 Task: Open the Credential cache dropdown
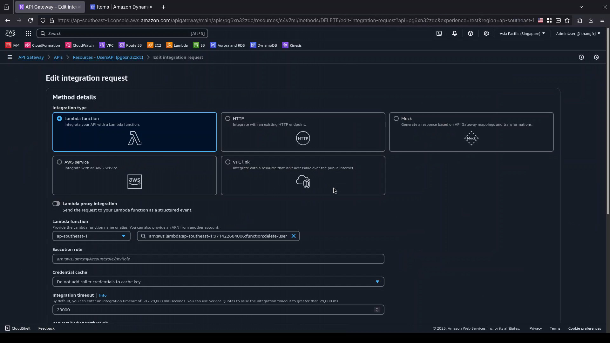(x=218, y=282)
